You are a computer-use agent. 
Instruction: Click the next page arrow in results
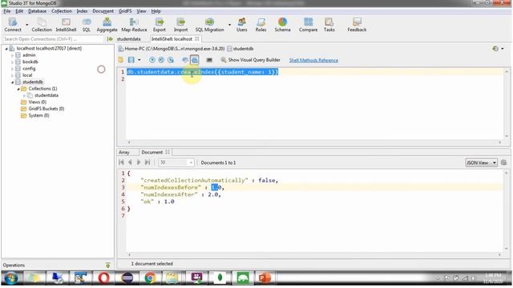[139, 162]
